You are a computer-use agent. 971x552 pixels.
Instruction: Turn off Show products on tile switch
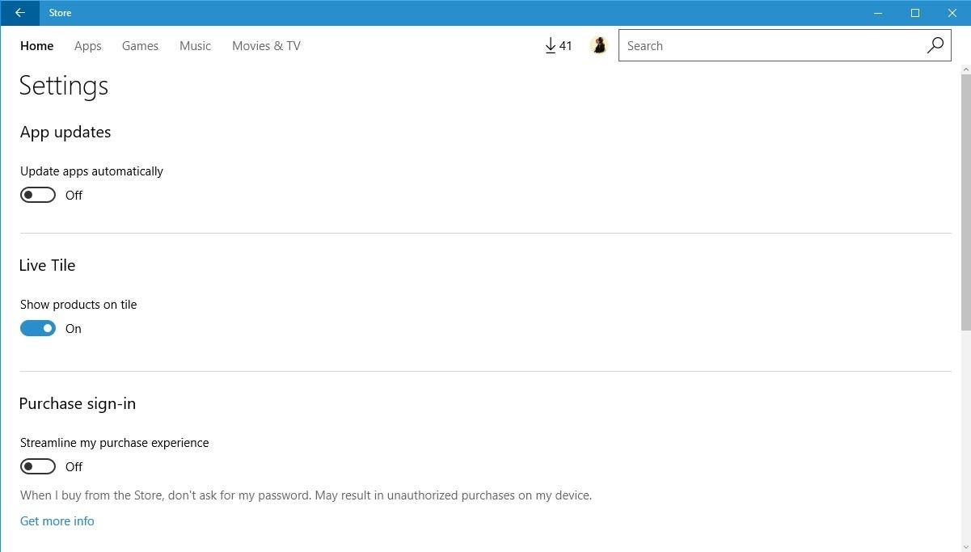point(38,328)
